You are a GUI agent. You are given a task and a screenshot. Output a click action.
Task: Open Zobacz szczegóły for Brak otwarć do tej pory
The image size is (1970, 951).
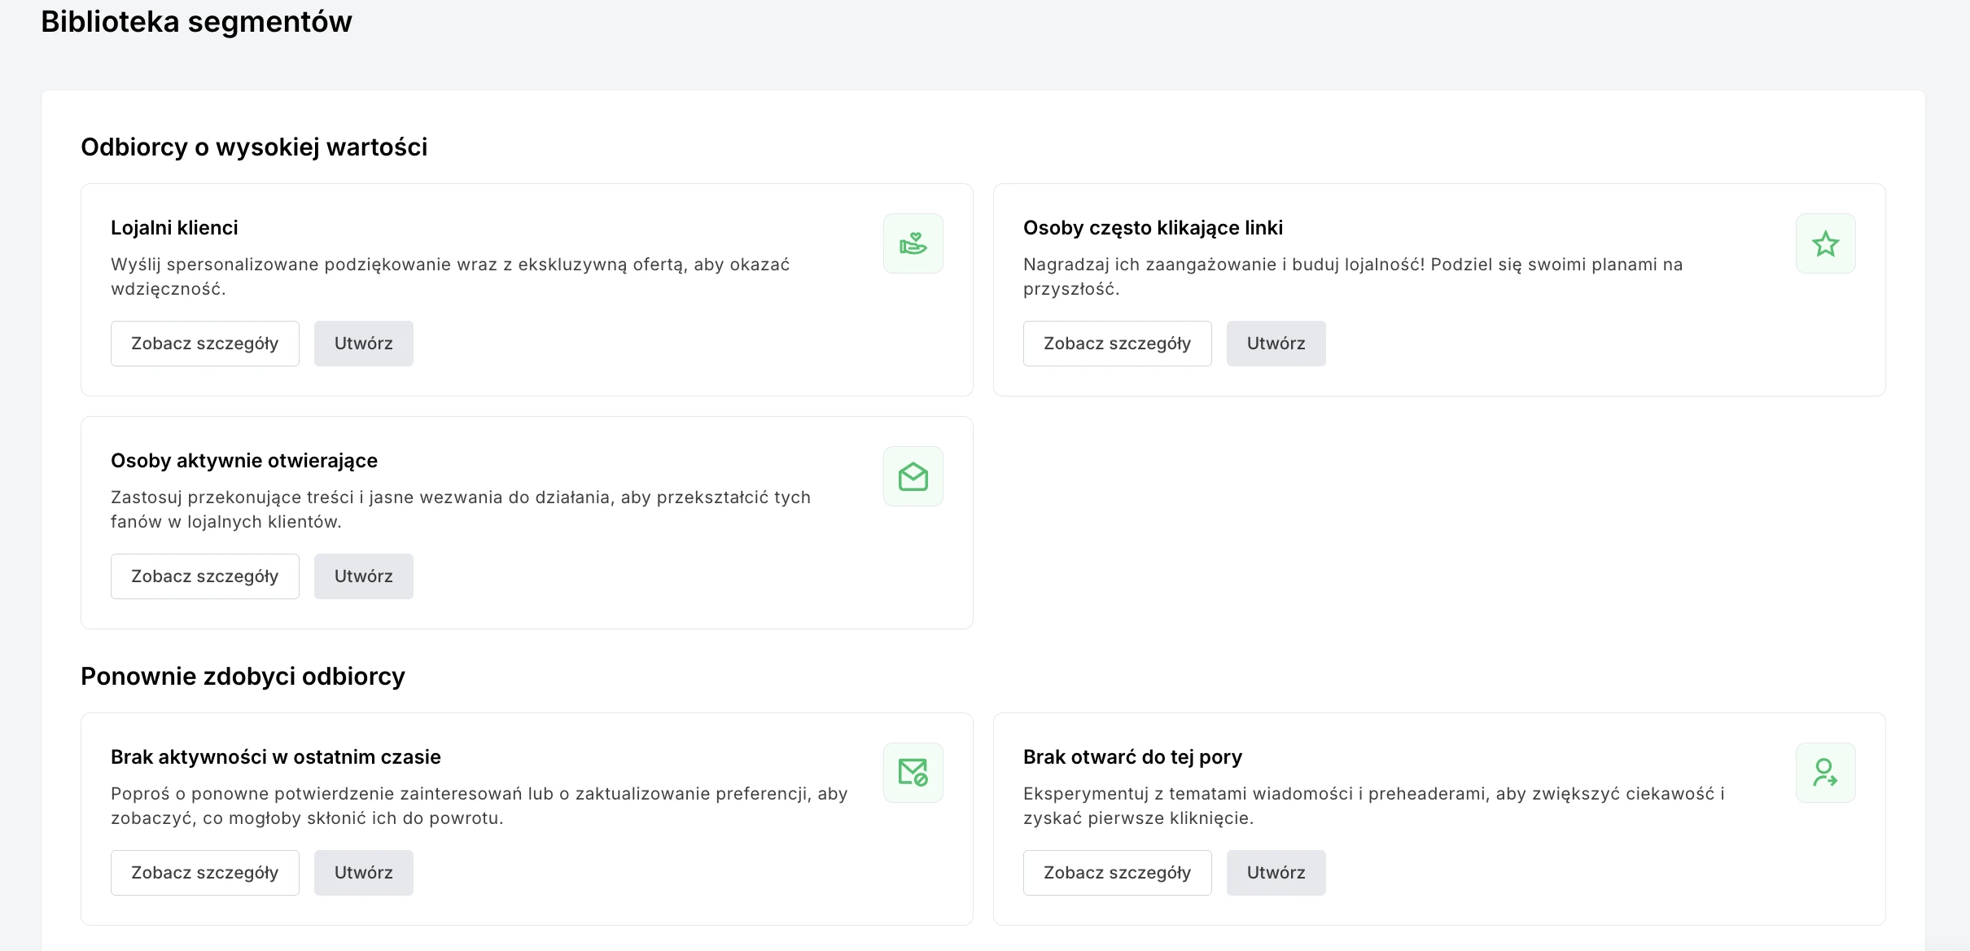tap(1117, 873)
